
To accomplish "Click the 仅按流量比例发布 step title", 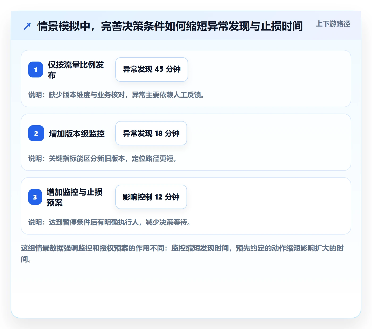I will click(x=76, y=70).
